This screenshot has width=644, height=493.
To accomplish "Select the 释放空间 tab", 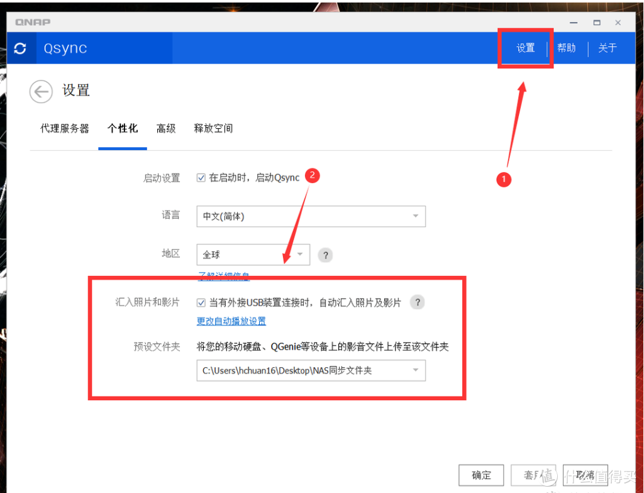I will click(213, 128).
